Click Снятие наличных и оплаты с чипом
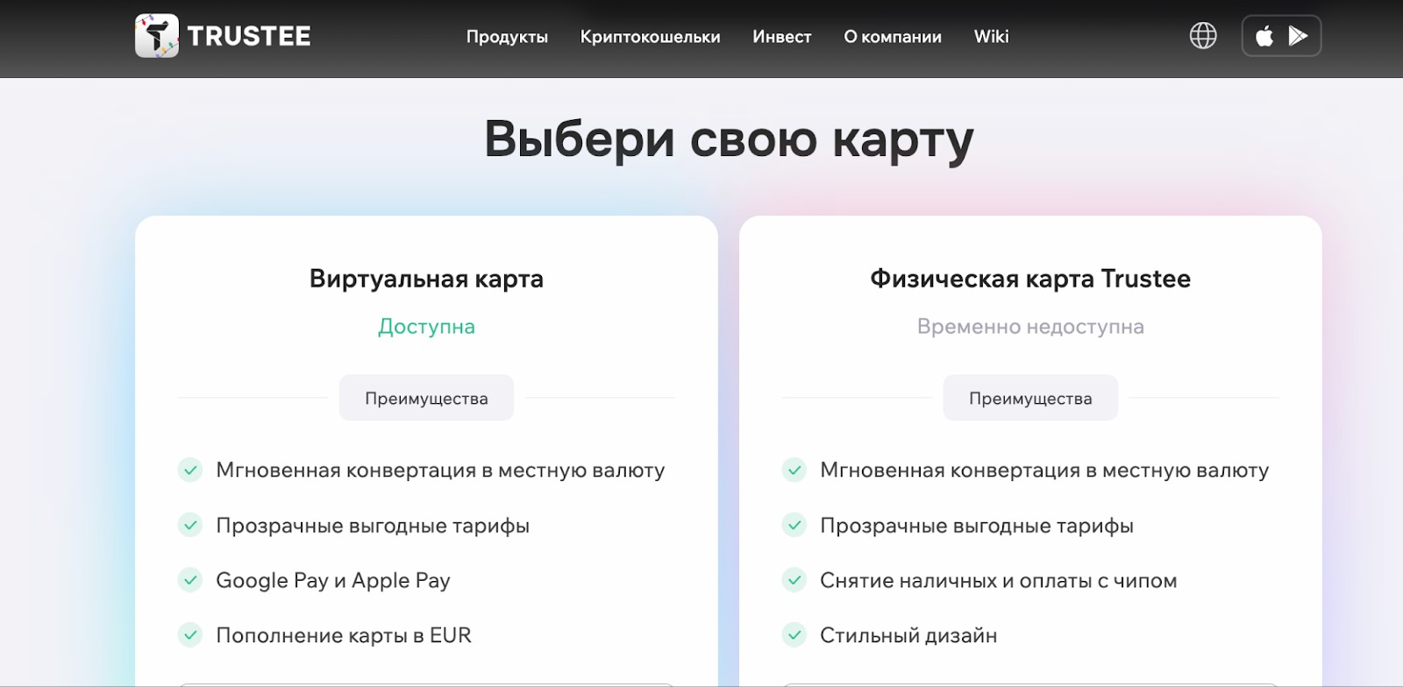The image size is (1403, 687). (x=999, y=581)
